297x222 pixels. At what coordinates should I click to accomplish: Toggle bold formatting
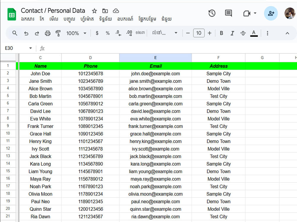(221, 33)
